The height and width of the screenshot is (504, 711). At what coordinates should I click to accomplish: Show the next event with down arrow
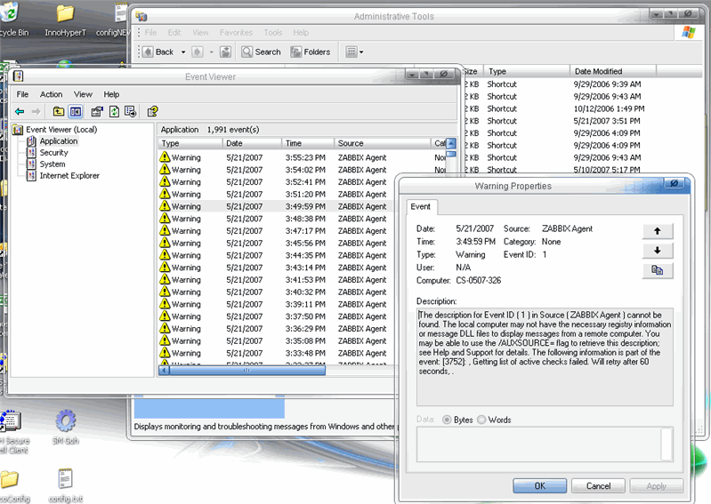(657, 251)
